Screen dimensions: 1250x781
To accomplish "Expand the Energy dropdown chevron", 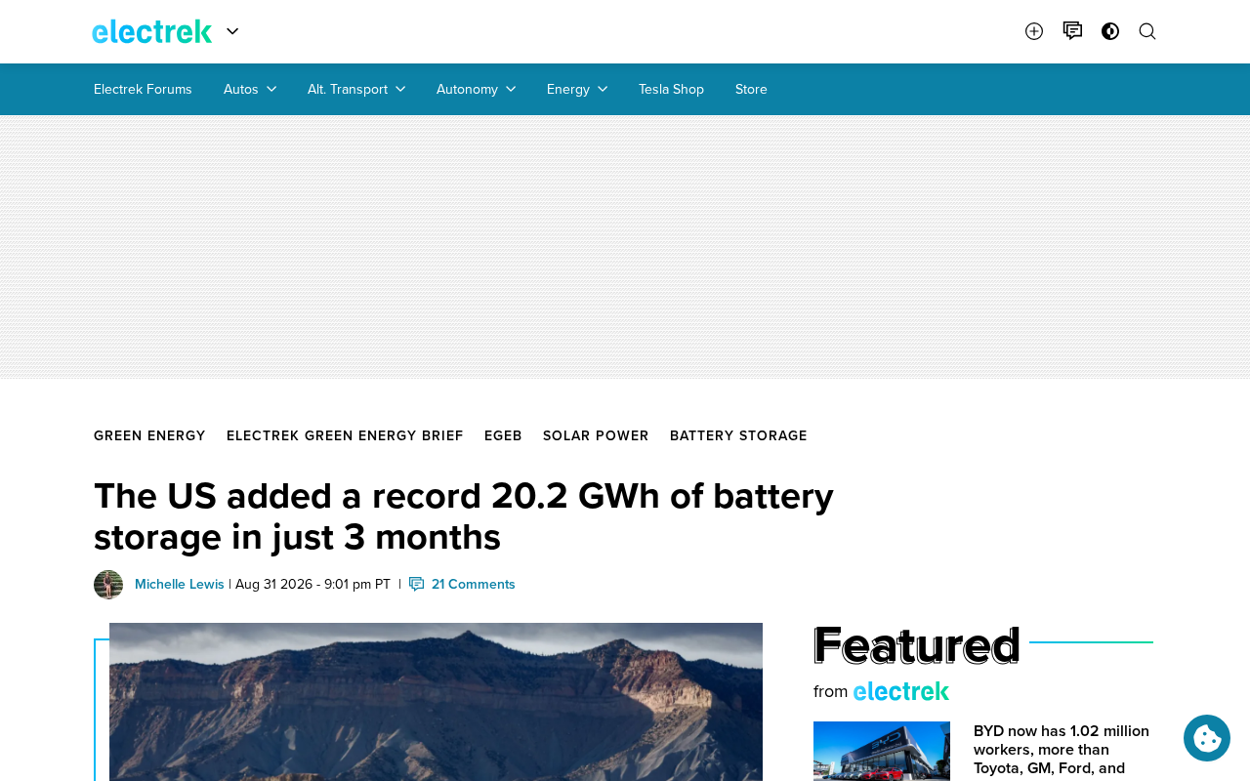I will click(603, 89).
